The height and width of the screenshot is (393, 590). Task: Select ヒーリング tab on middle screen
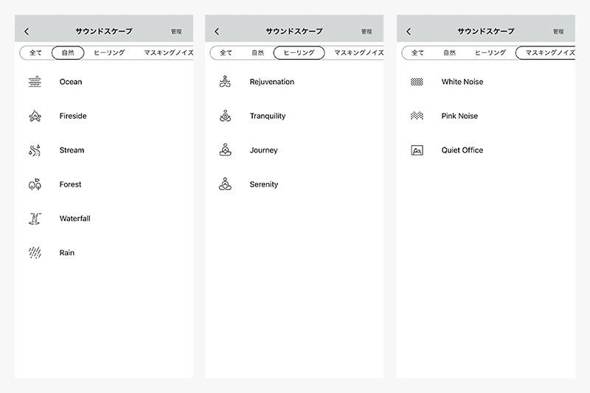pos(299,52)
